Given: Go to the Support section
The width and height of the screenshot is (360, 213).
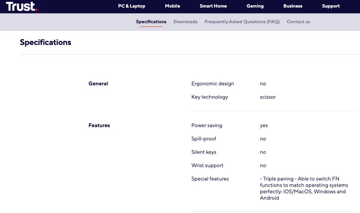Looking at the screenshot, I should (x=331, y=6).
